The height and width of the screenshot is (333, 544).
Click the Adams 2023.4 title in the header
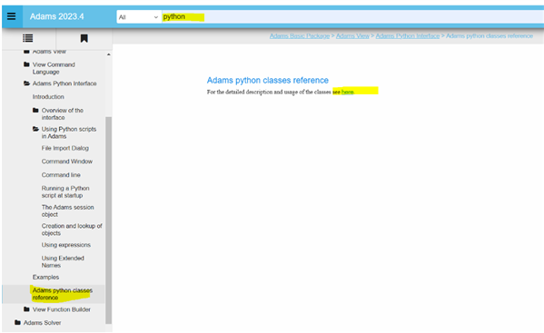57,16
